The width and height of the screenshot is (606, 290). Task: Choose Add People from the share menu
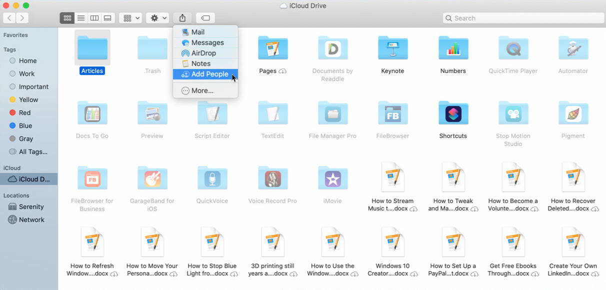pyautogui.click(x=205, y=74)
